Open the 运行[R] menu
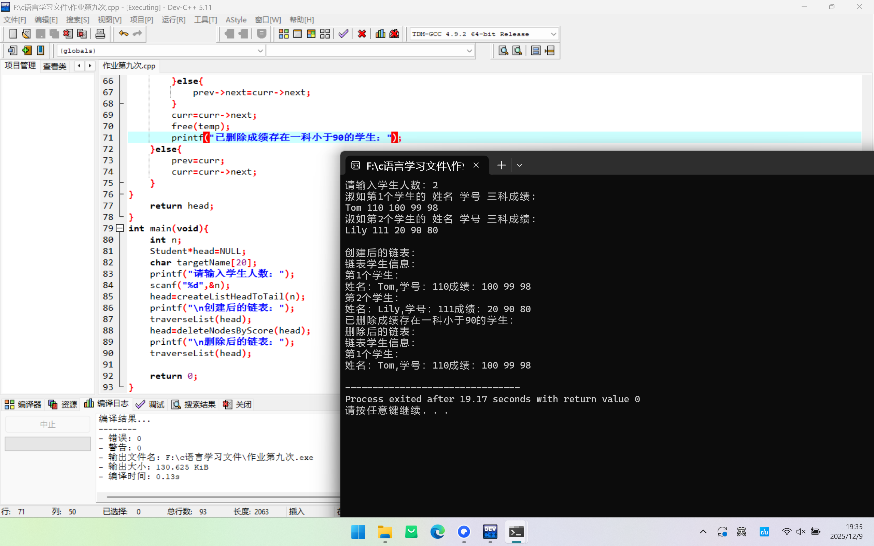Screen dimensions: 874x546 tap(173, 20)
